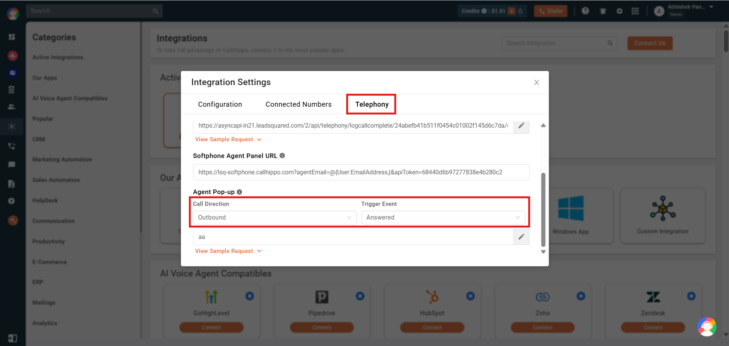Show the Credits info tooltip icon
729x346 pixels.
coord(484,11)
